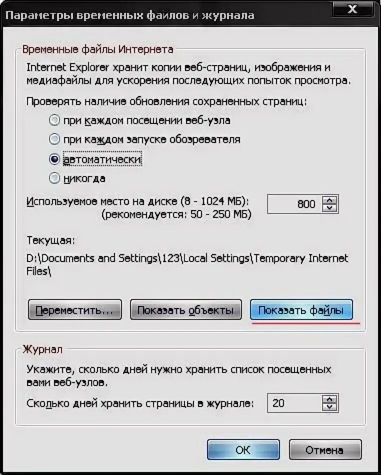
Task: Select 'при каждом запуске обозревателя' option
Action: pos(54,139)
